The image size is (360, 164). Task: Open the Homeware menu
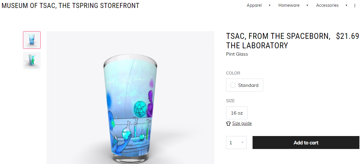pyautogui.click(x=289, y=5)
